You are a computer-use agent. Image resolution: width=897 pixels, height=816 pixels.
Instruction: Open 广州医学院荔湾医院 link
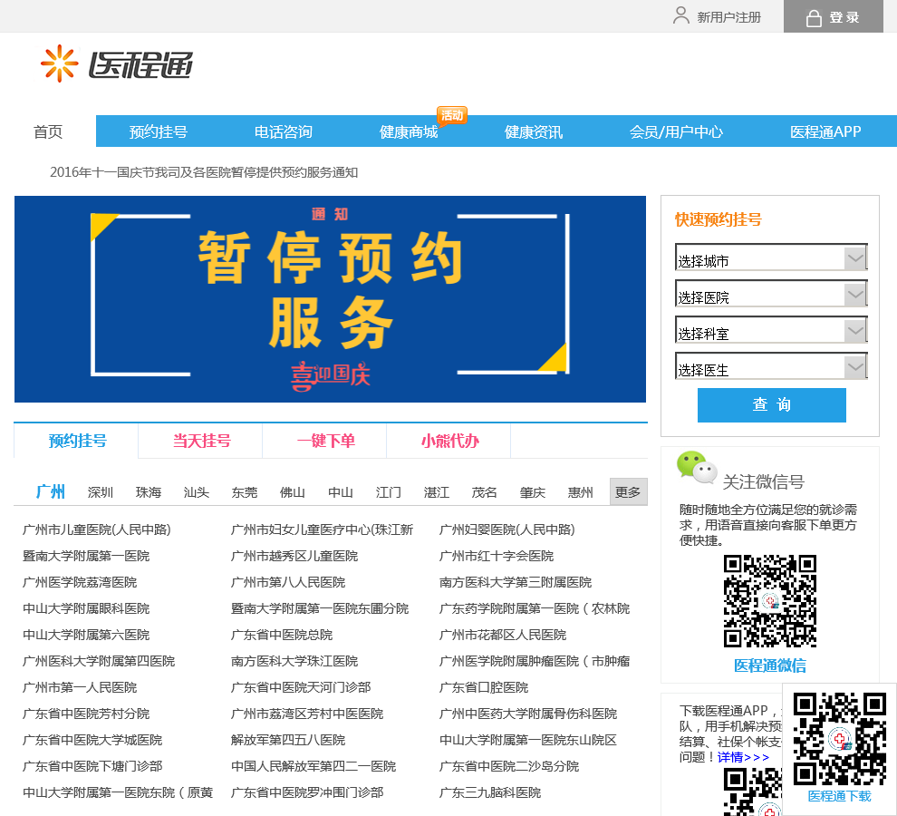tap(80, 582)
